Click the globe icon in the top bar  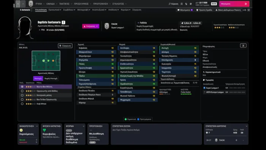click(191, 4)
